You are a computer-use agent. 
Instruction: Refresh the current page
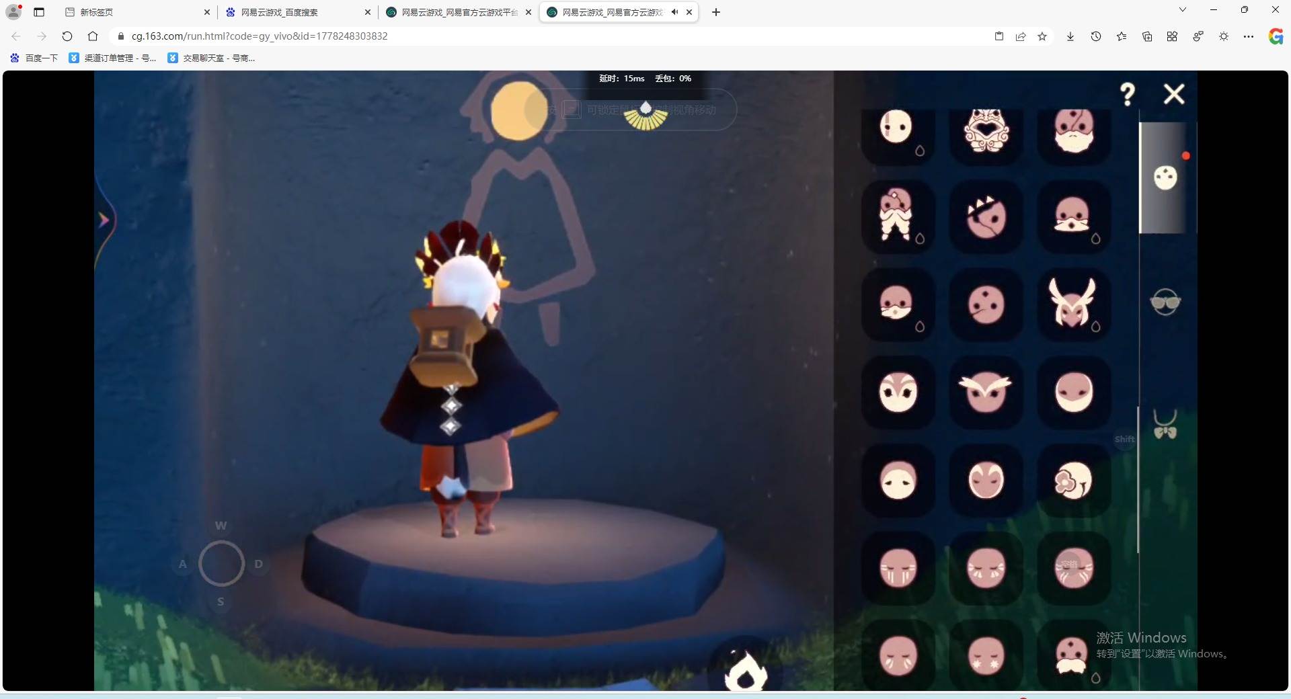67,36
